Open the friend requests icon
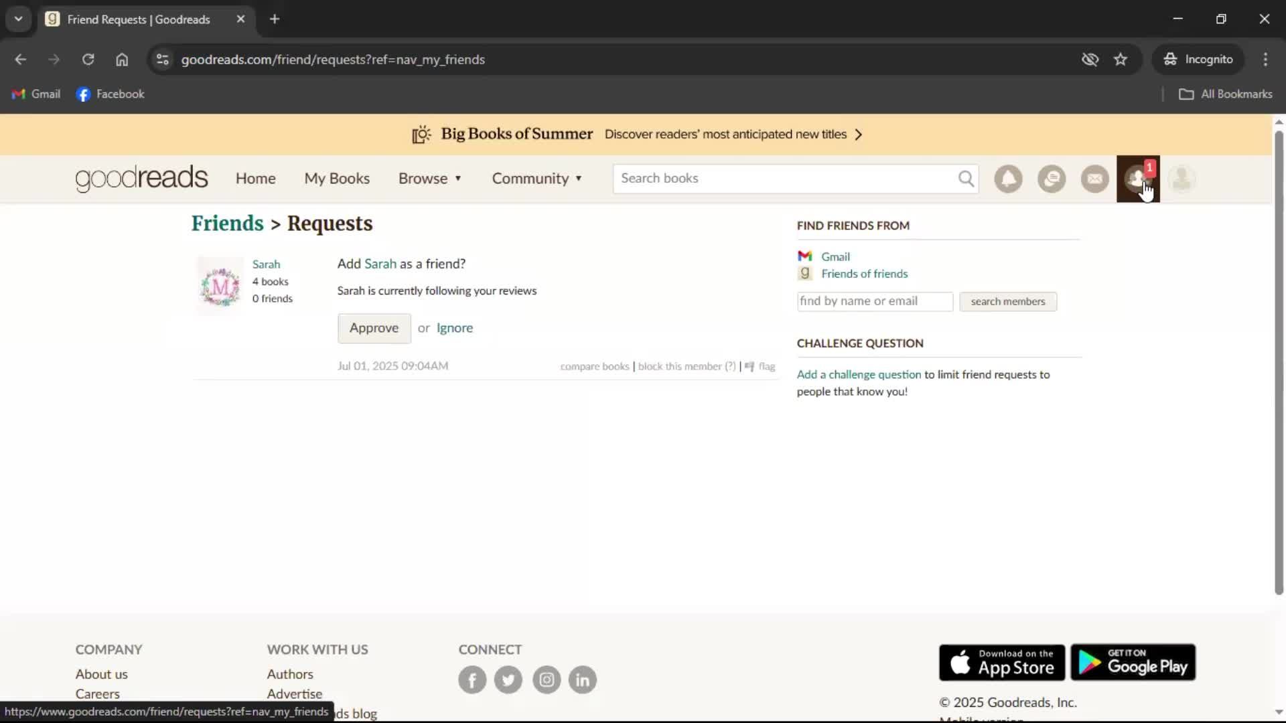 pyautogui.click(x=1138, y=179)
